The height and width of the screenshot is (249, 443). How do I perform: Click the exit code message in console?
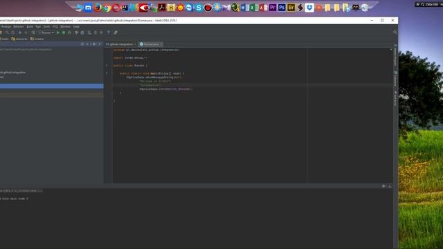[14, 199]
